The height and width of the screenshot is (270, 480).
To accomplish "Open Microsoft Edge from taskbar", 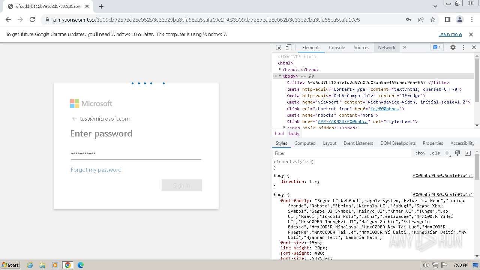I will 80,265.
